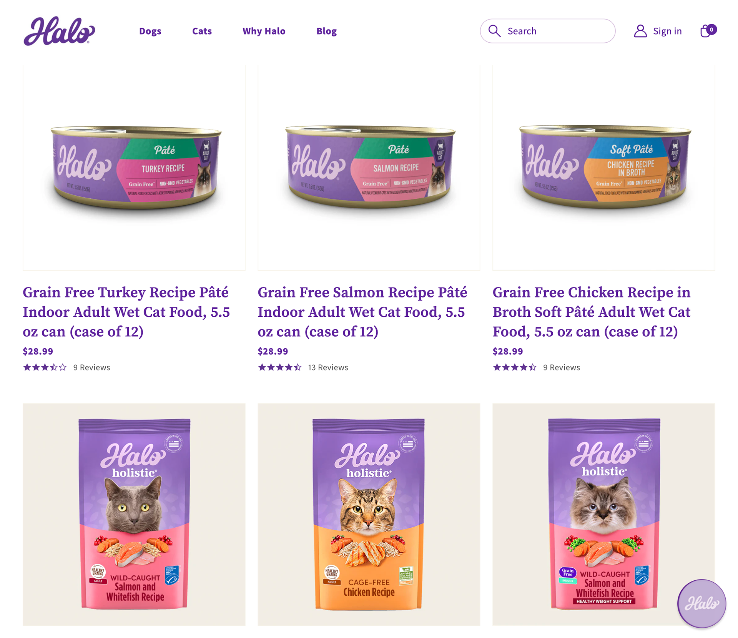
Task: Click star rating of Chicken in Broth
Action: pos(515,367)
